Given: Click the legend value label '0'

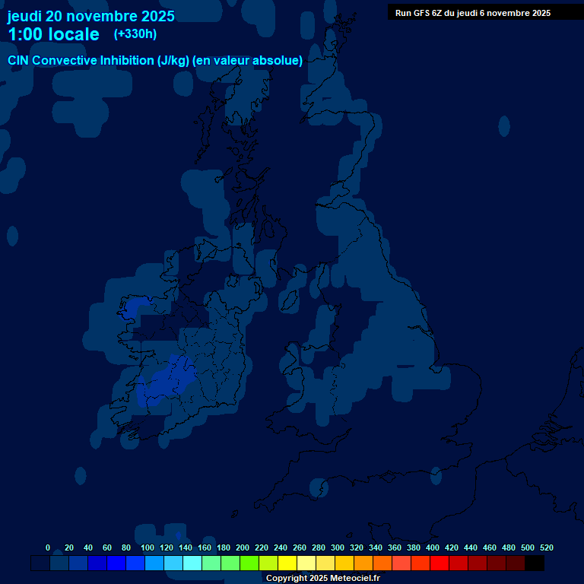Looking at the screenshot, I should [x=48, y=547].
